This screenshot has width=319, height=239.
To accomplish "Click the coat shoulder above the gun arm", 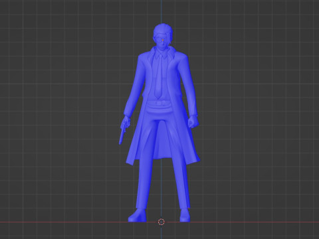I will tap(144, 58).
